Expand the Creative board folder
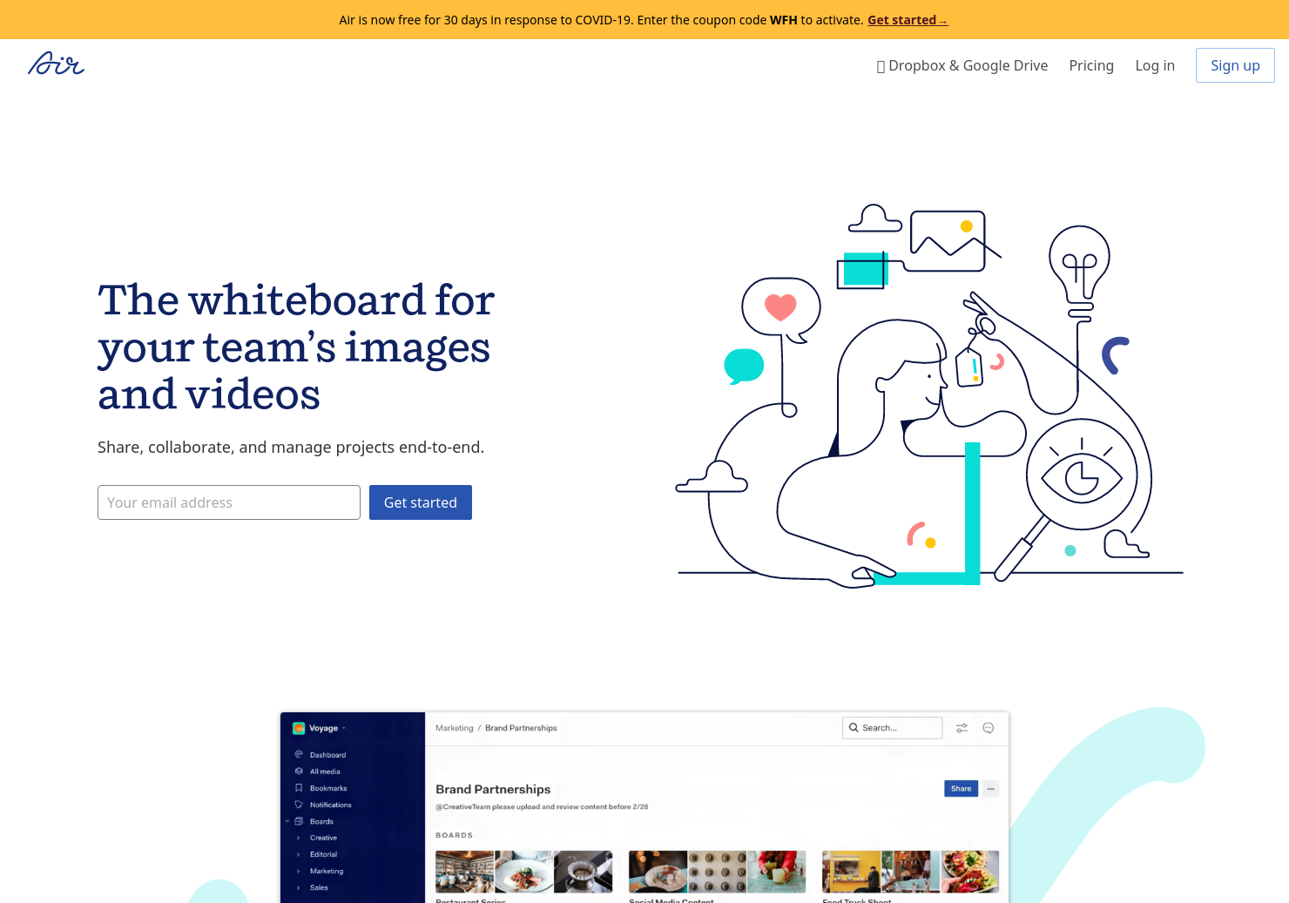 [x=299, y=838]
